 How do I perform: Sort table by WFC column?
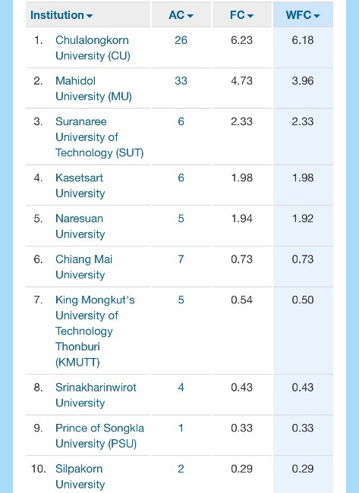point(303,15)
